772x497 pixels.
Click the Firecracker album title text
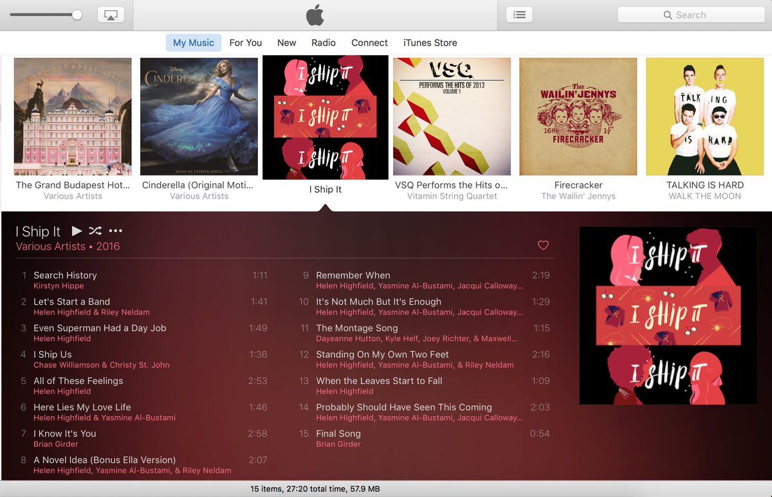(x=578, y=185)
